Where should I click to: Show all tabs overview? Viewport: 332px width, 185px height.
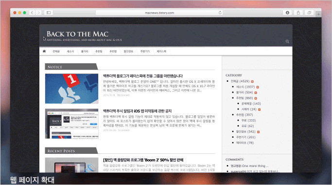309,13
